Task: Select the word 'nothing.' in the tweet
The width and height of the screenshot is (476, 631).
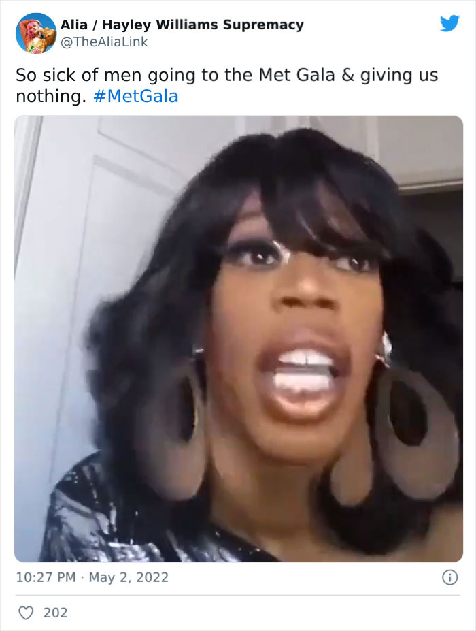Action: pos(51,96)
